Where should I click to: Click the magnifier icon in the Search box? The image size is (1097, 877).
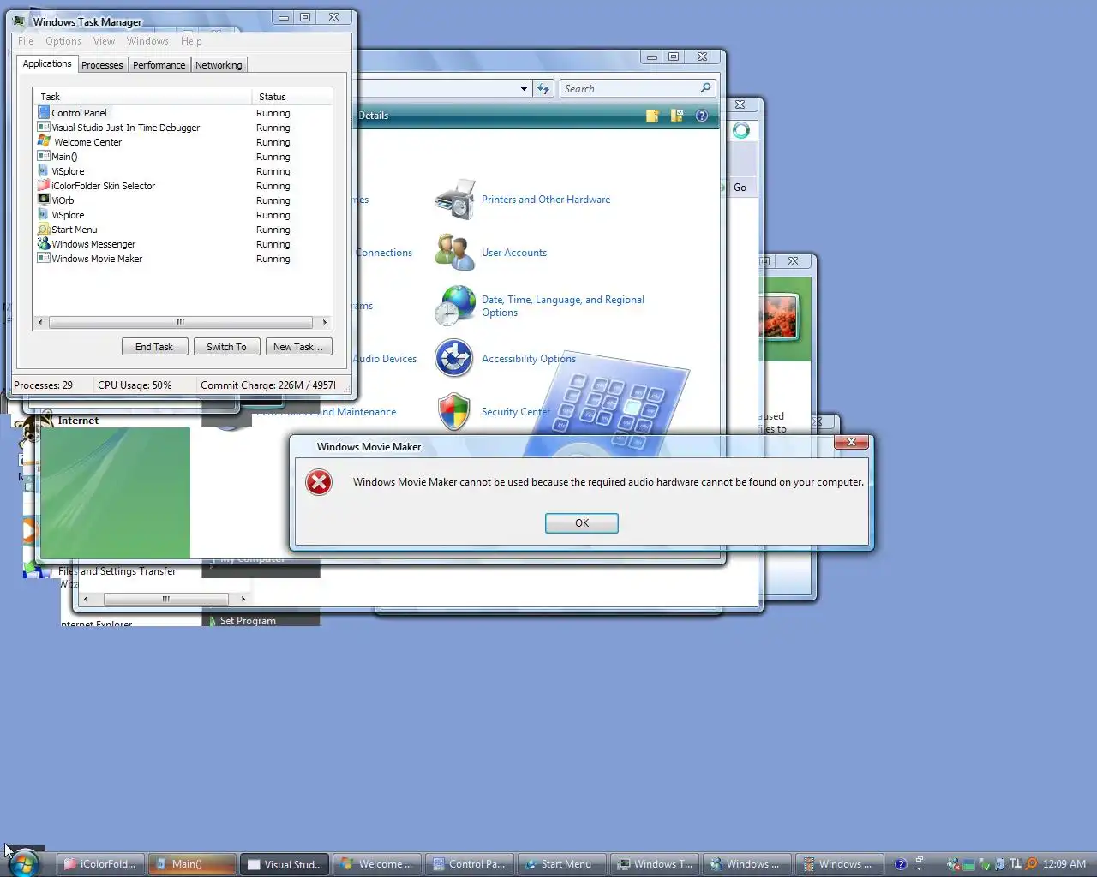coord(705,88)
